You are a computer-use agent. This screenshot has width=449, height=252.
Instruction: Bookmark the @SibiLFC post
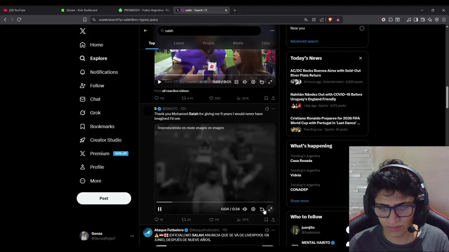[x=266, y=220]
